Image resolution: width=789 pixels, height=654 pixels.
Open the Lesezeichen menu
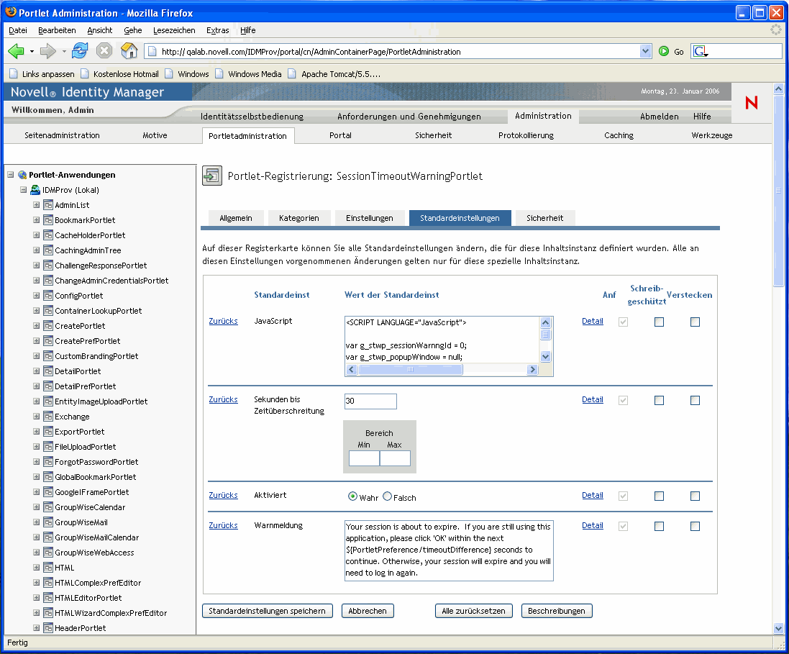174,30
